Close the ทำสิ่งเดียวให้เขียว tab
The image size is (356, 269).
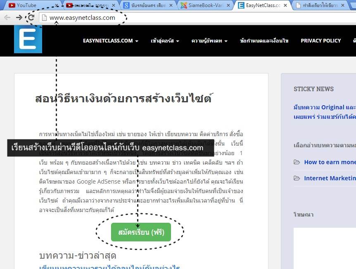(343, 5)
